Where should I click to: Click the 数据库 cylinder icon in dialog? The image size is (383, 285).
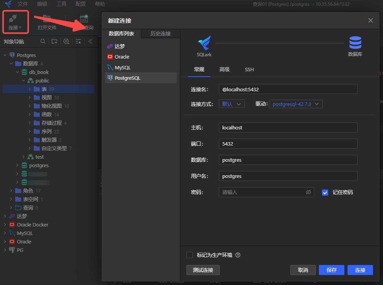pyautogui.click(x=355, y=43)
